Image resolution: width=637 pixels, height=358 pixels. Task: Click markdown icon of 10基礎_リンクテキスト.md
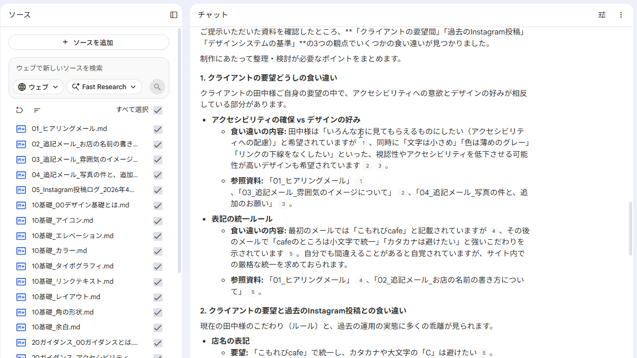(x=21, y=282)
